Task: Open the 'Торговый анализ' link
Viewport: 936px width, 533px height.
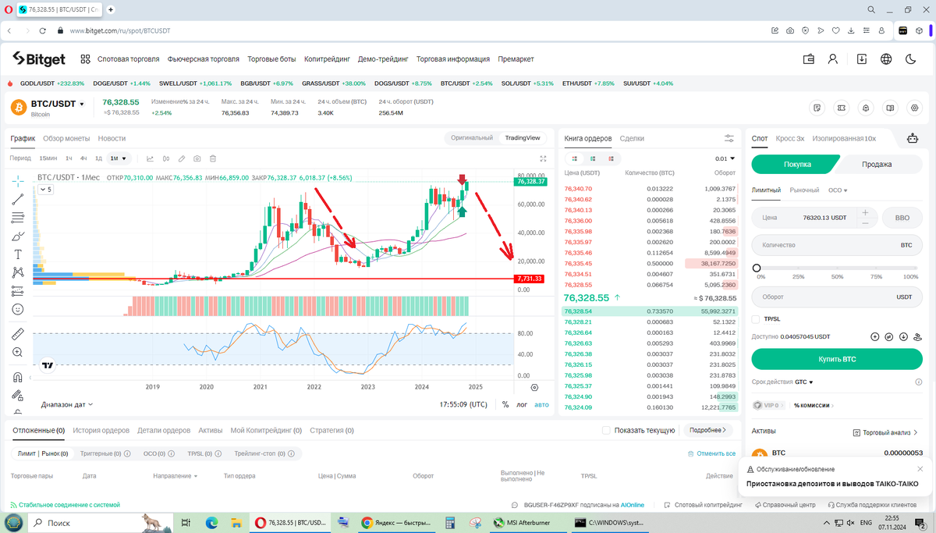Action: (x=885, y=432)
